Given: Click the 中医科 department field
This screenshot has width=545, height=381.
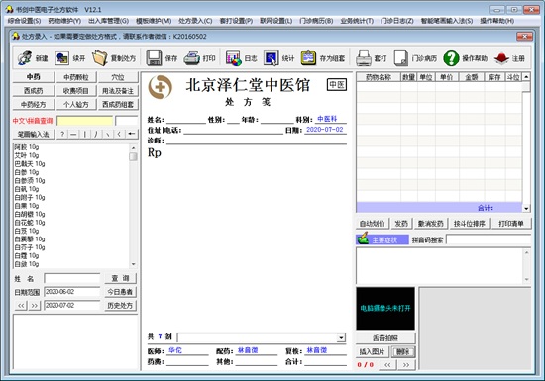Looking at the screenshot, I should [330, 119].
